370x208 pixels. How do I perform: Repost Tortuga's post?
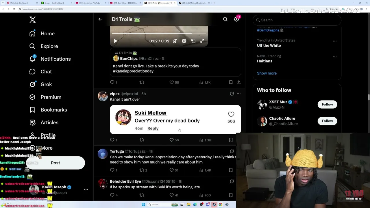coord(143,170)
